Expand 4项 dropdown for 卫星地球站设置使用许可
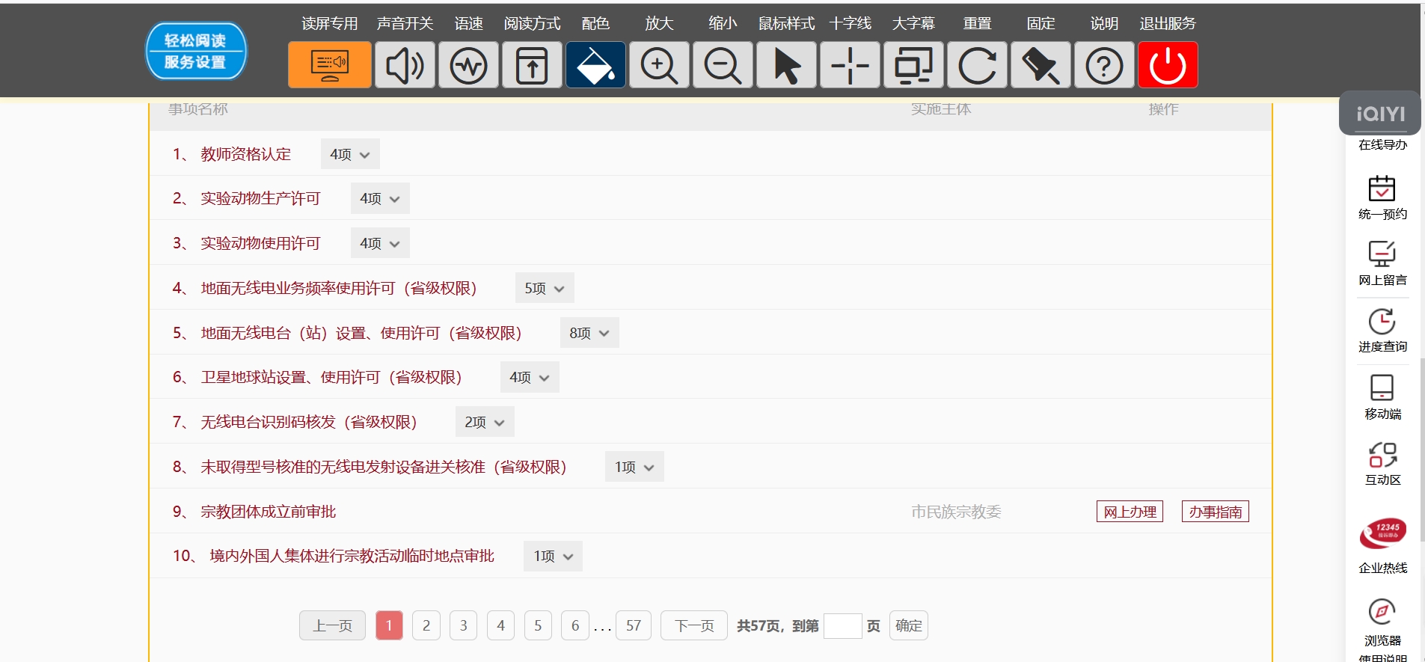 [530, 377]
